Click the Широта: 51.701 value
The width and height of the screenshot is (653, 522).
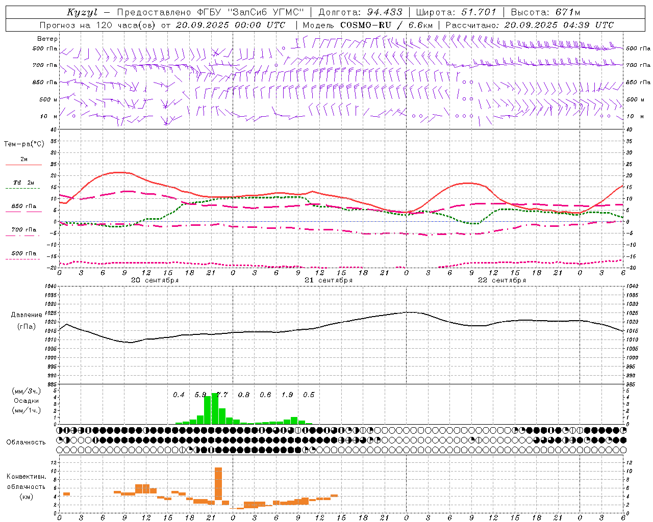click(x=456, y=12)
